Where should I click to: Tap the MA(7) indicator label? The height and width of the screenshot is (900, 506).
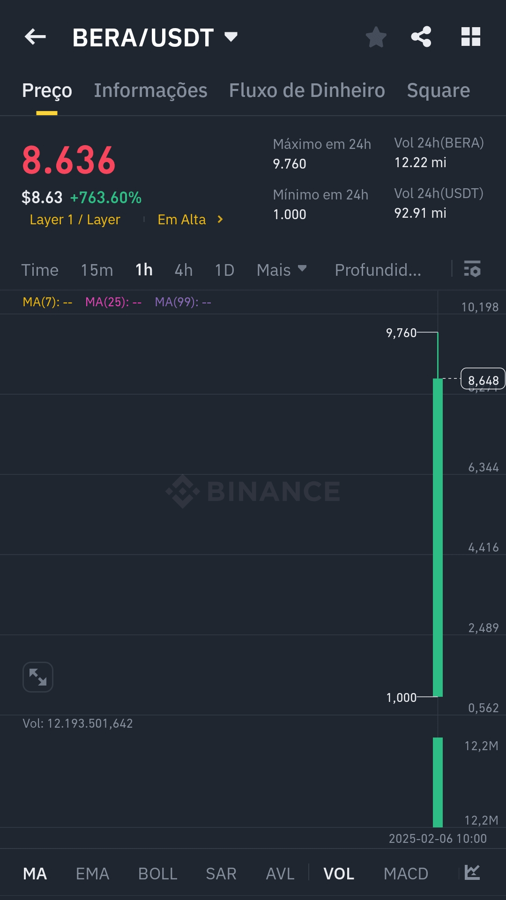pyautogui.click(x=47, y=302)
